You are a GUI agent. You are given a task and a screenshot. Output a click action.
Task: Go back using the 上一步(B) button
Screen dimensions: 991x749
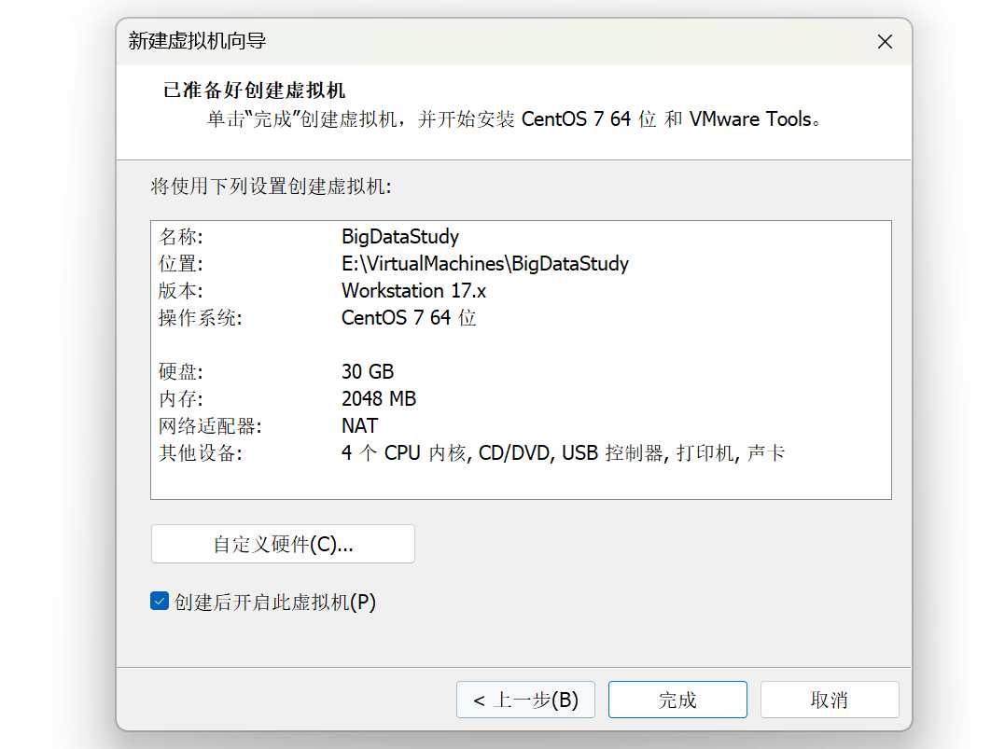(525, 700)
